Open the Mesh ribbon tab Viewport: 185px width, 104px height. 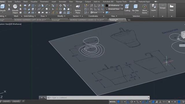point(25,2)
